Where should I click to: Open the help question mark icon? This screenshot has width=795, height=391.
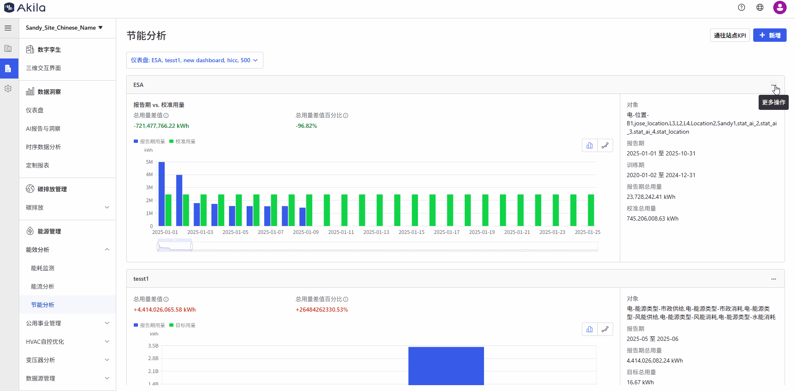[741, 8]
